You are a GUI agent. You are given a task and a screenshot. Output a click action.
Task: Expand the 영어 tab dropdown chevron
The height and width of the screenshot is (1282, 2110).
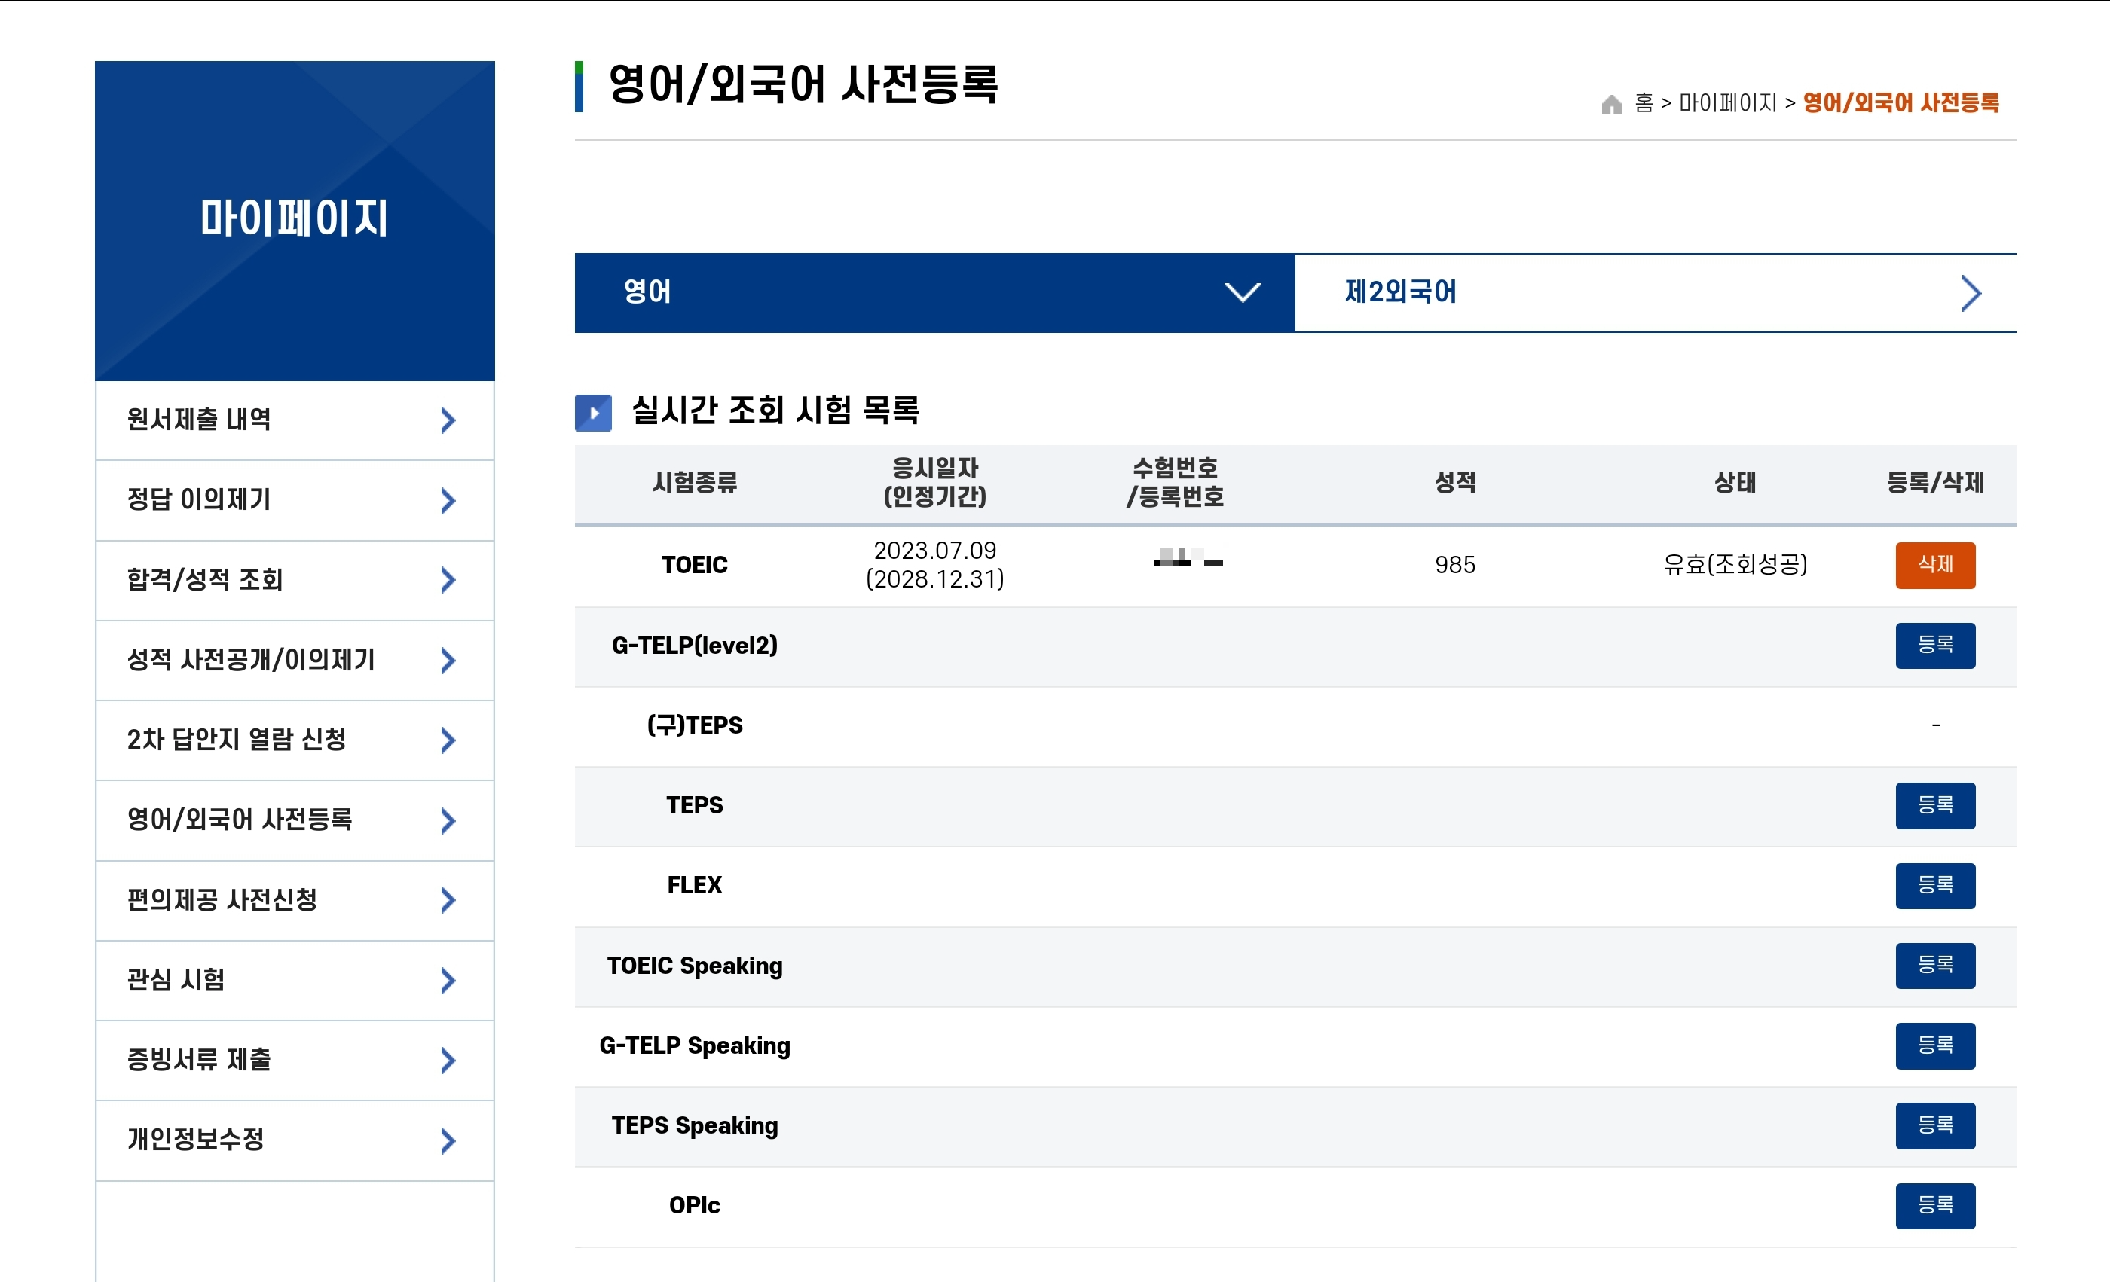1242,293
